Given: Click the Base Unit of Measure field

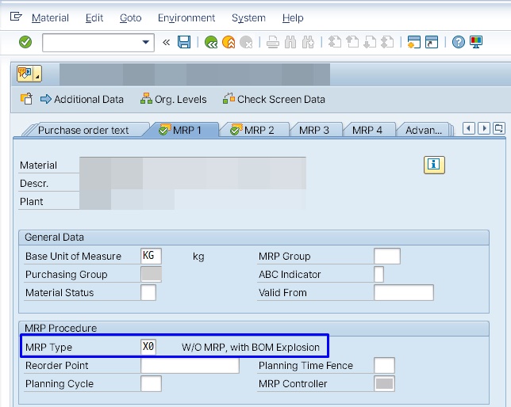Looking at the screenshot, I should [151, 256].
